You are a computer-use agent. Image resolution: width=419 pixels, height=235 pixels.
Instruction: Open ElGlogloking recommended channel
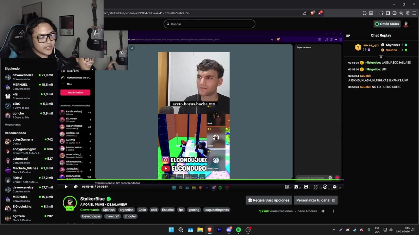[x=28, y=208]
